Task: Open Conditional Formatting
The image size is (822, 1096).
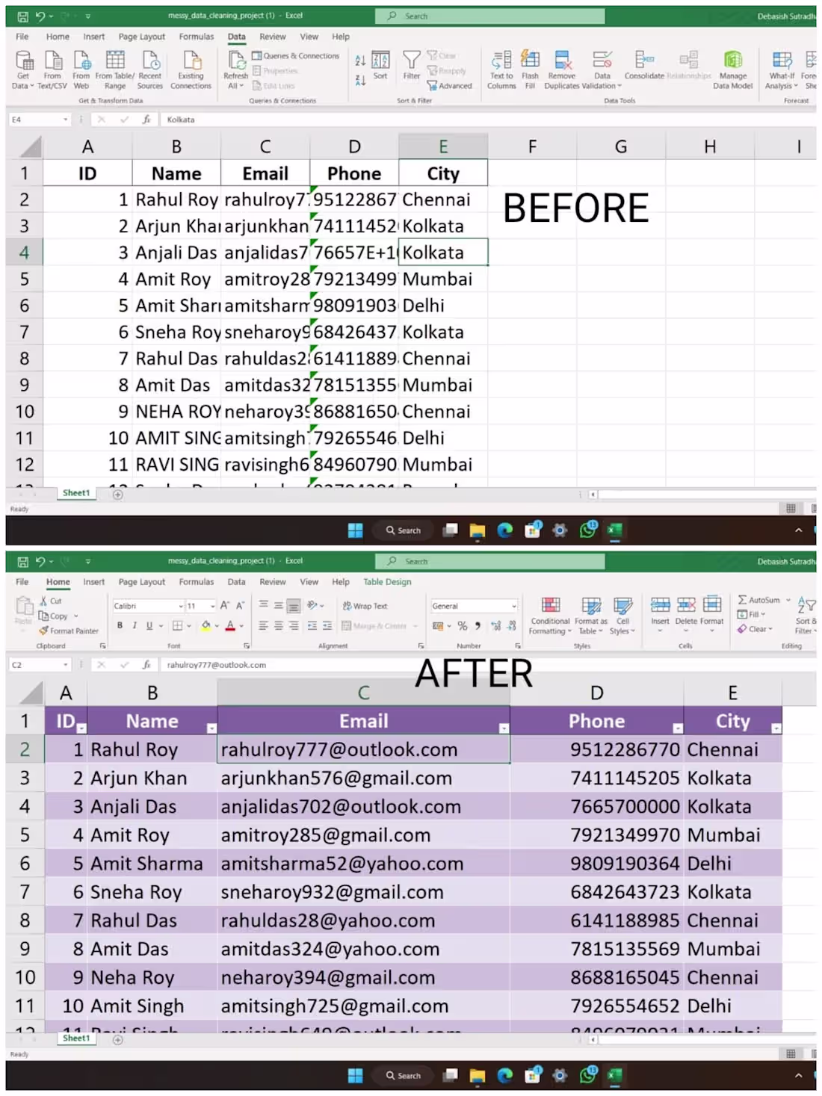Action: click(551, 617)
